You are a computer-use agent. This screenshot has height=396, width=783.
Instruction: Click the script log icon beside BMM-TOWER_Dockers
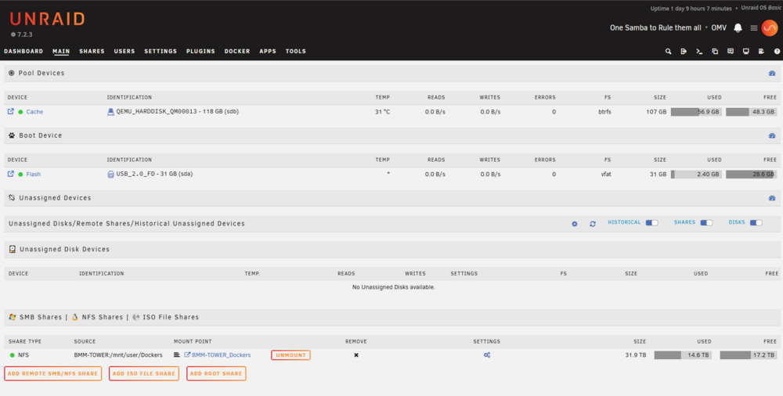177,355
